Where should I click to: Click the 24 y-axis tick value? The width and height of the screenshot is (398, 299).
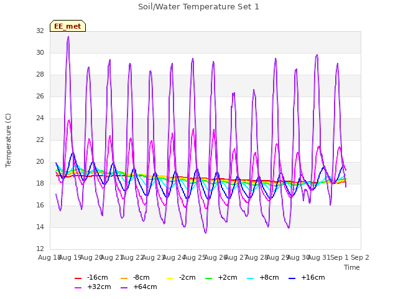(x=40, y=118)
